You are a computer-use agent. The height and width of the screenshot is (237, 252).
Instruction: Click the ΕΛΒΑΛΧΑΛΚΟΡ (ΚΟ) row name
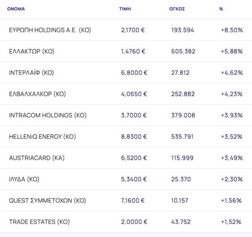pos(37,94)
